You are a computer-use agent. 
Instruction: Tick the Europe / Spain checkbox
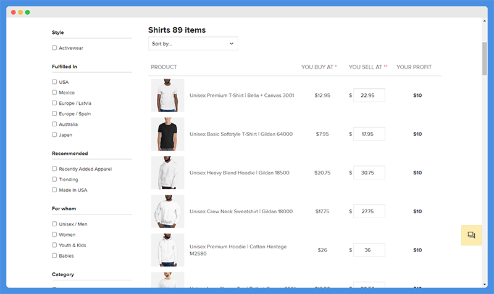tap(54, 113)
